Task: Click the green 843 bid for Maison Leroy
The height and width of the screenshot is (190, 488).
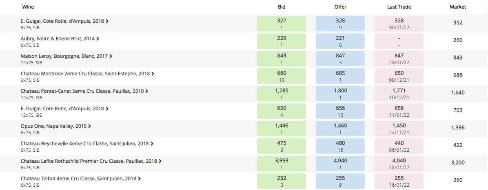Action: click(x=282, y=59)
